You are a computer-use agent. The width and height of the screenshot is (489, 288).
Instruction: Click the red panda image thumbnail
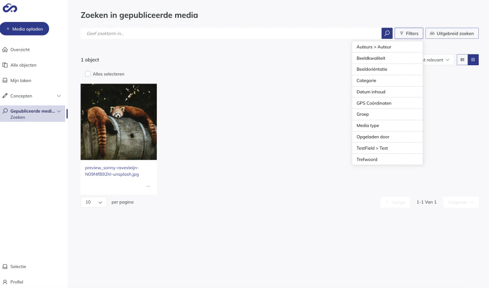pos(119,122)
